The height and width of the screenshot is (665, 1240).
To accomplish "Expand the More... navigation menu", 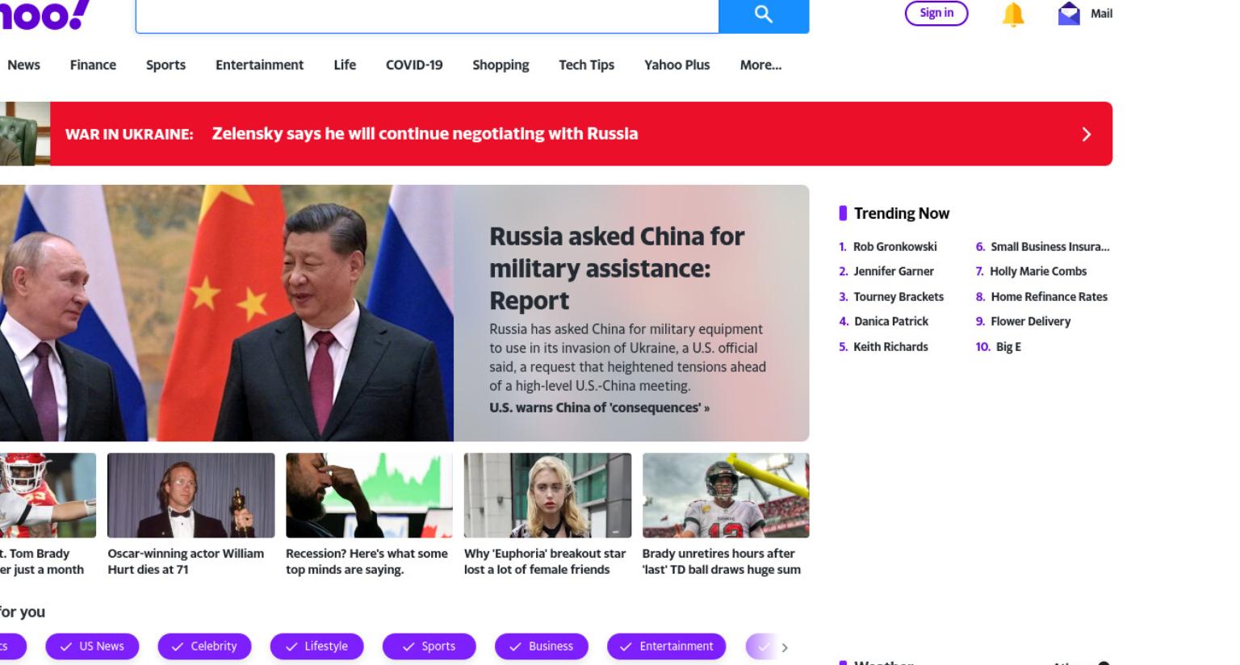I will point(760,65).
